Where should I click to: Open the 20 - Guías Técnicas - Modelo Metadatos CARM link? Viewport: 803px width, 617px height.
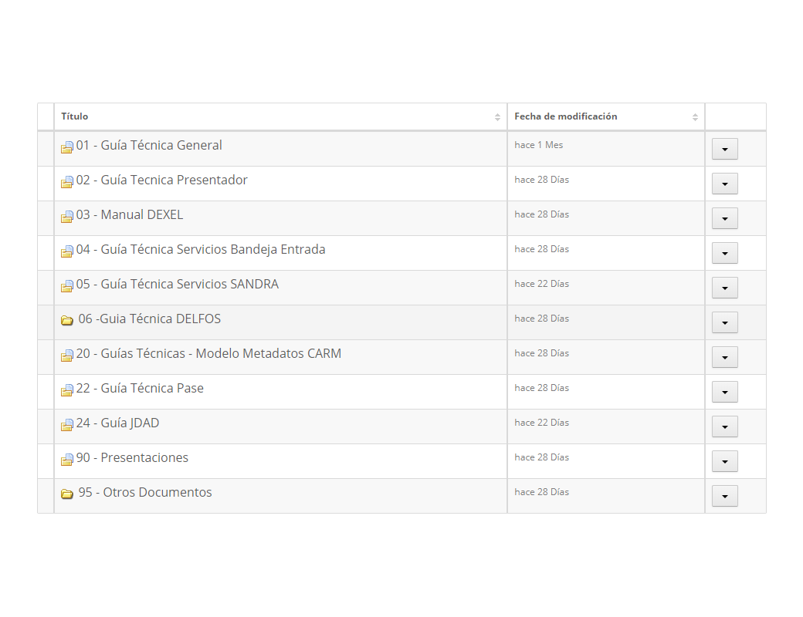point(208,353)
